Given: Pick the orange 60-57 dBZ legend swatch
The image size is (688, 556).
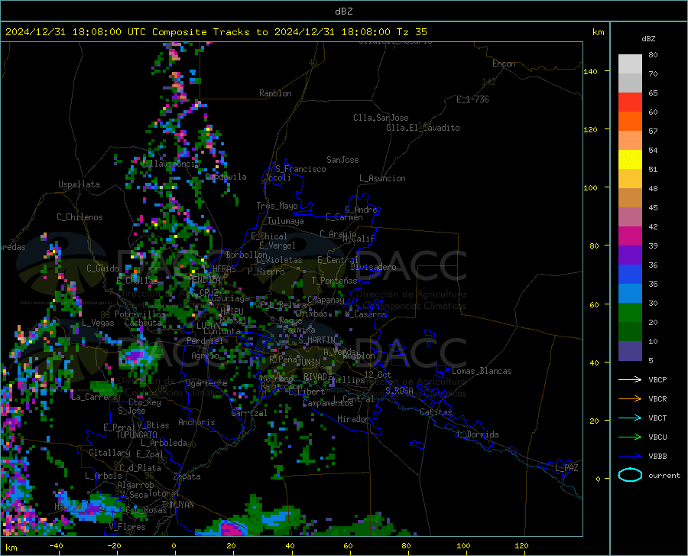Looking at the screenshot, I should pyautogui.click(x=630, y=122).
